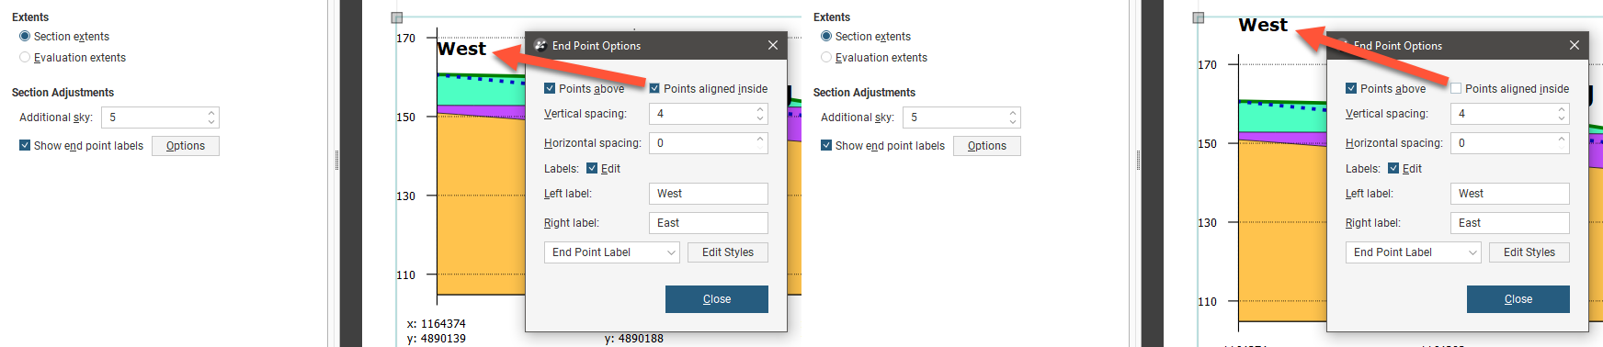Viewport: 1603px width, 347px height.
Task: Open End Point Label dropdown in left dialog
Action: tap(611, 252)
